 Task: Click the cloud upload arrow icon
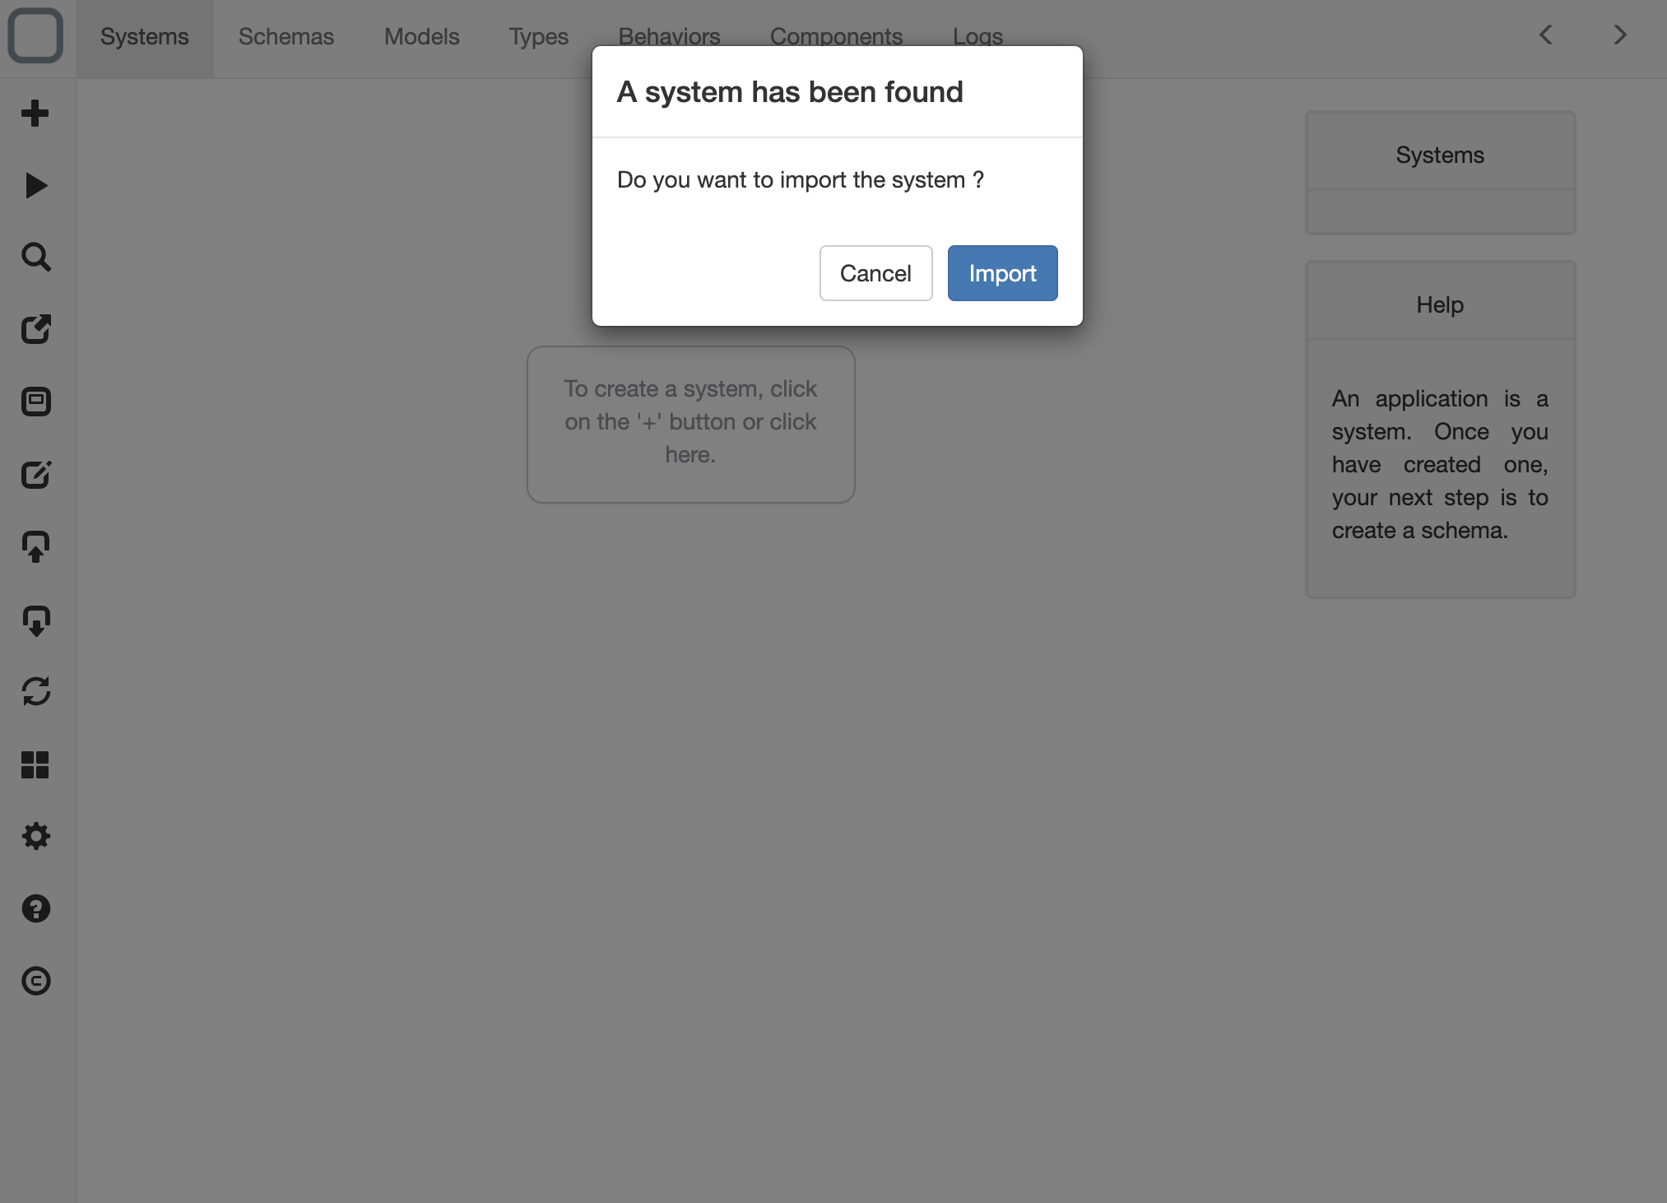(x=35, y=546)
